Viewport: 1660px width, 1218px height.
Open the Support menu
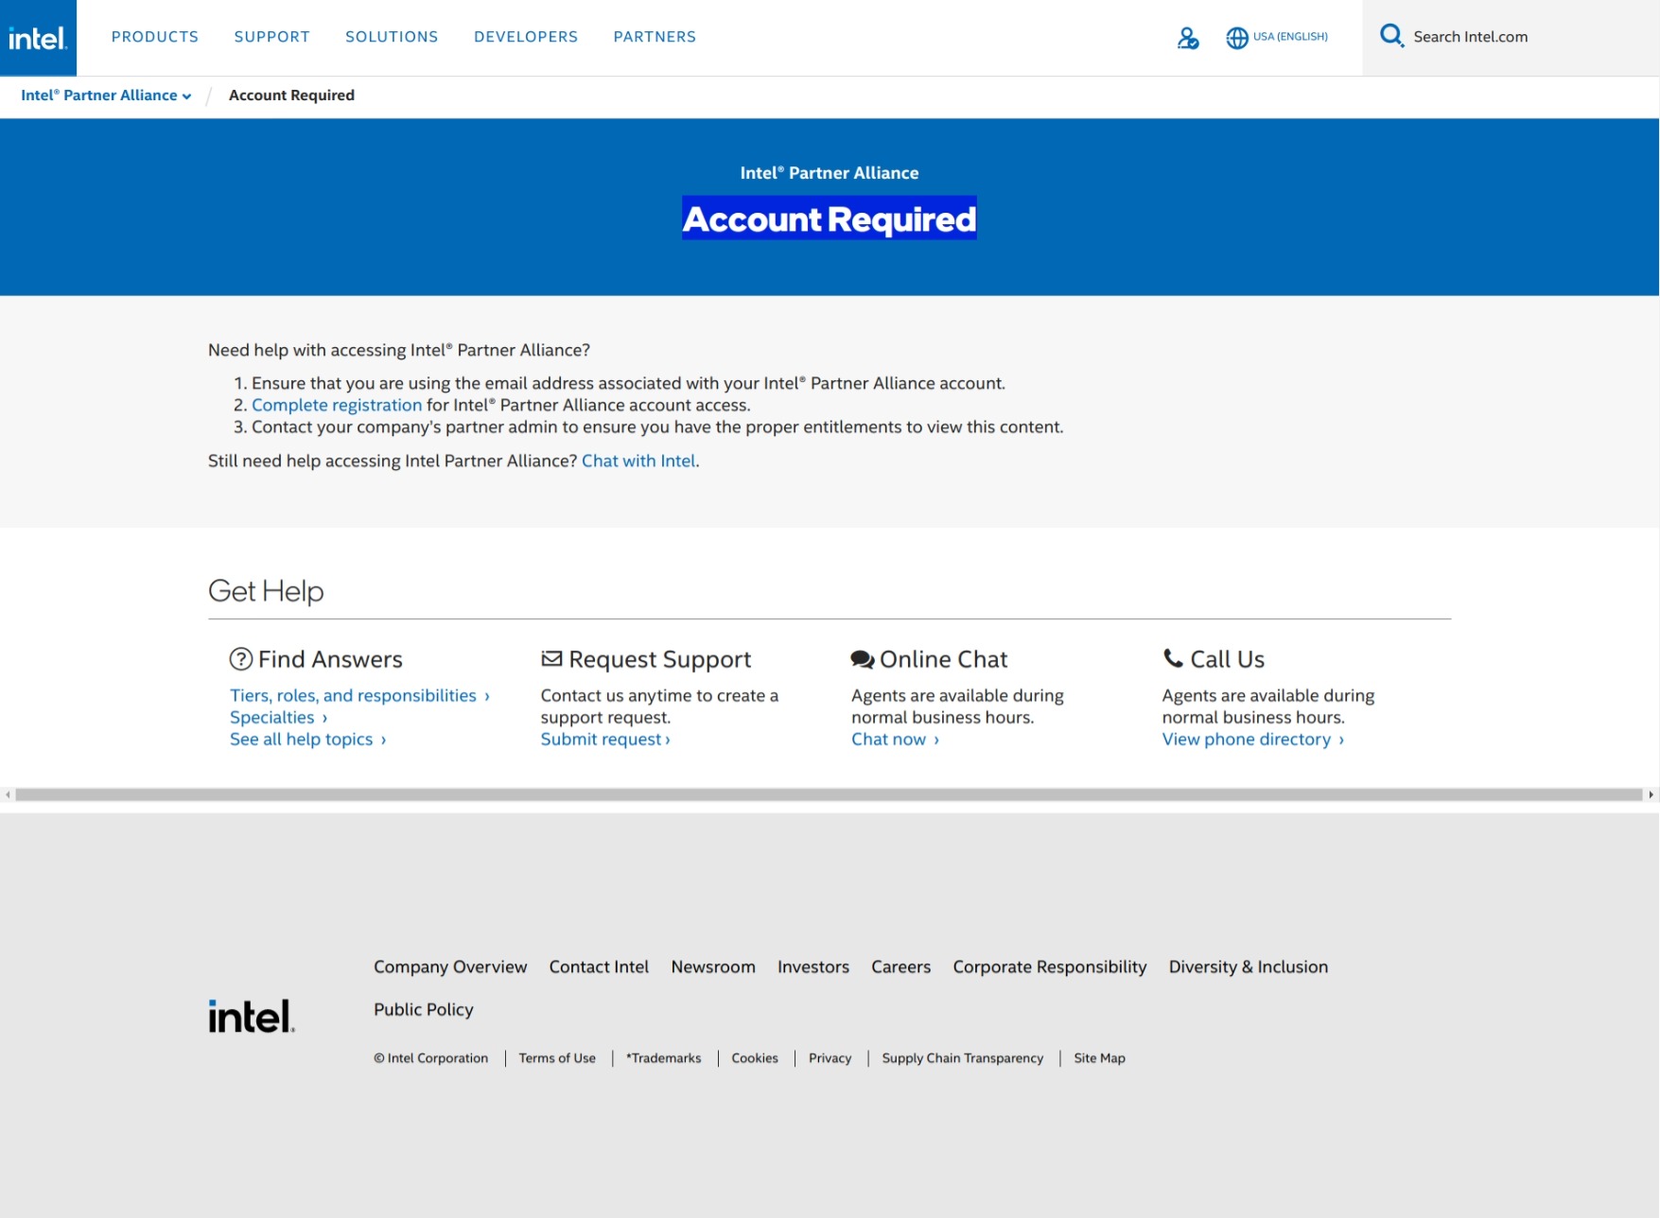click(x=272, y=37)
